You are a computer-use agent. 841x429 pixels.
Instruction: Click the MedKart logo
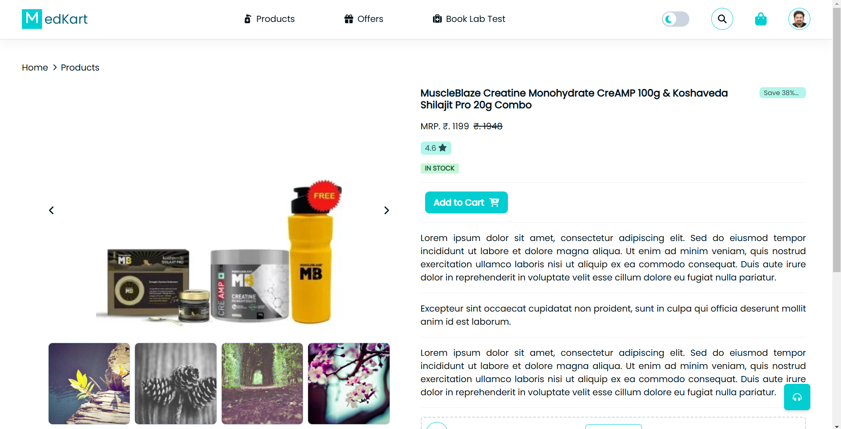[55, 19]
